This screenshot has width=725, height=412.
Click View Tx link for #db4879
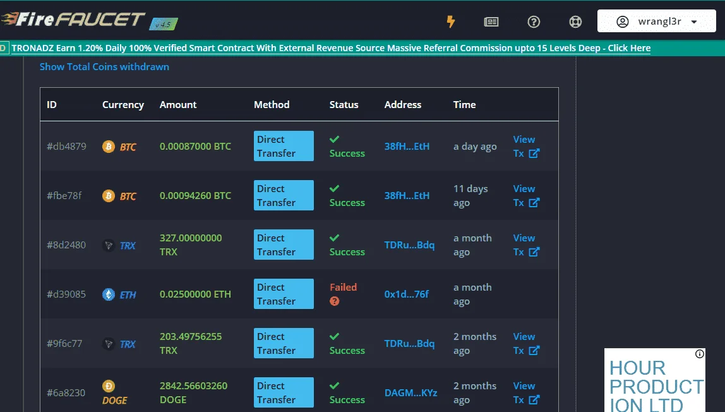pos(526,146)
